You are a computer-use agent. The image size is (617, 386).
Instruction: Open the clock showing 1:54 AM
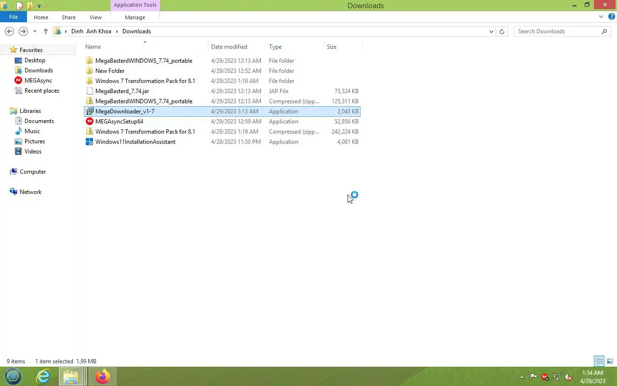[592, 377]
